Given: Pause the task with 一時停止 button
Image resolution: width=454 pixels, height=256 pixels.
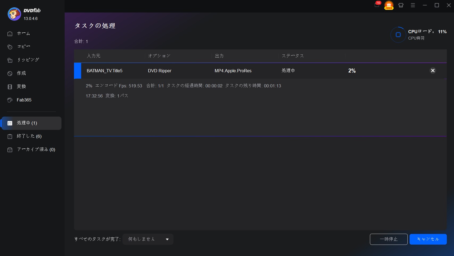Looking at the screenshot, I should (389, 239).
